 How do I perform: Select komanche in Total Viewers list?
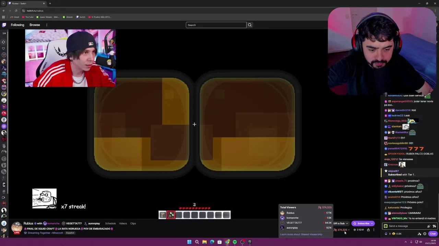tap(306, 218)
